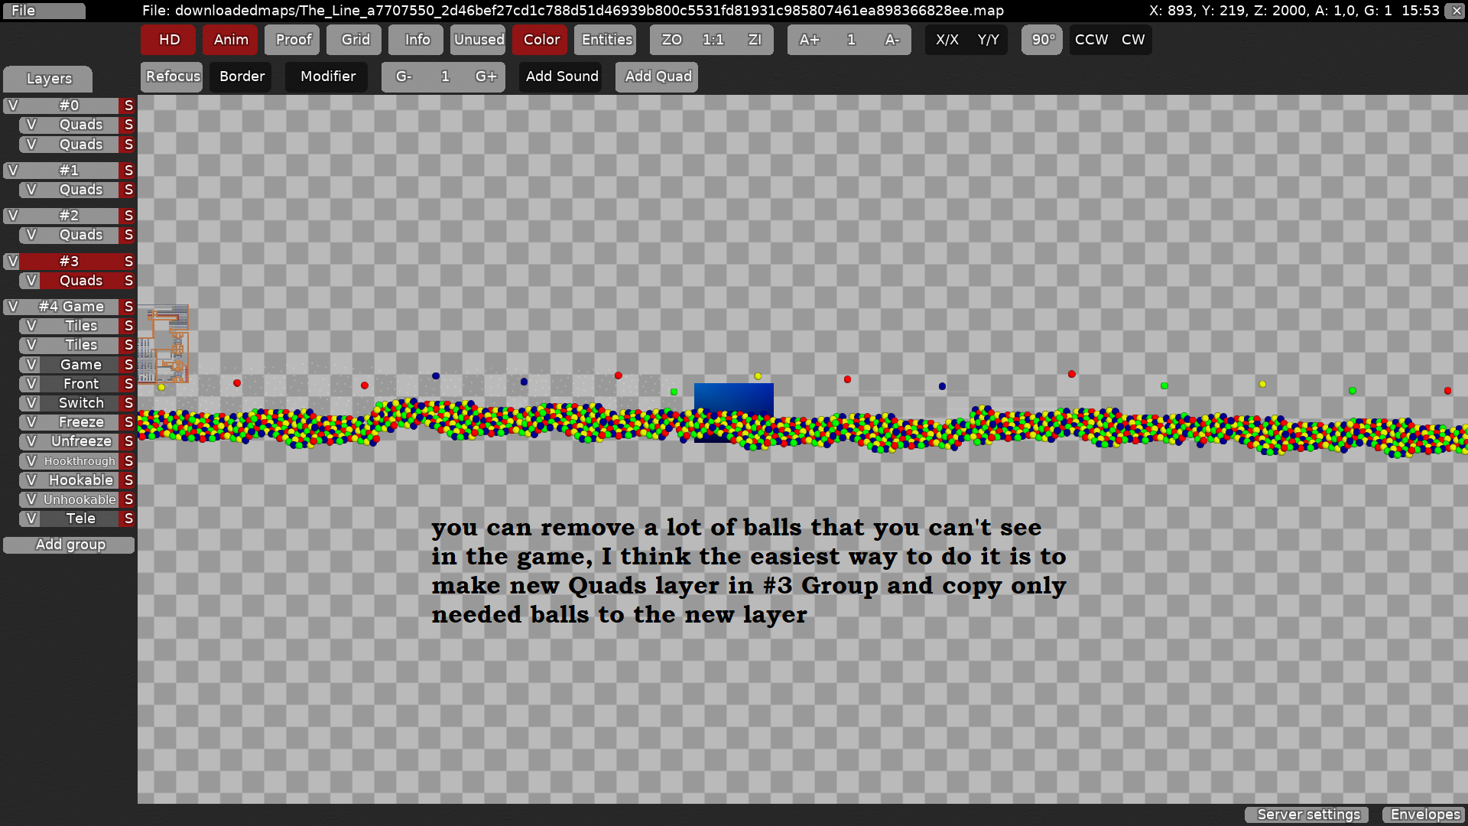Reset zoom with the 1:1 button
Screen dimensions: 1468x826
click(713, 40)
